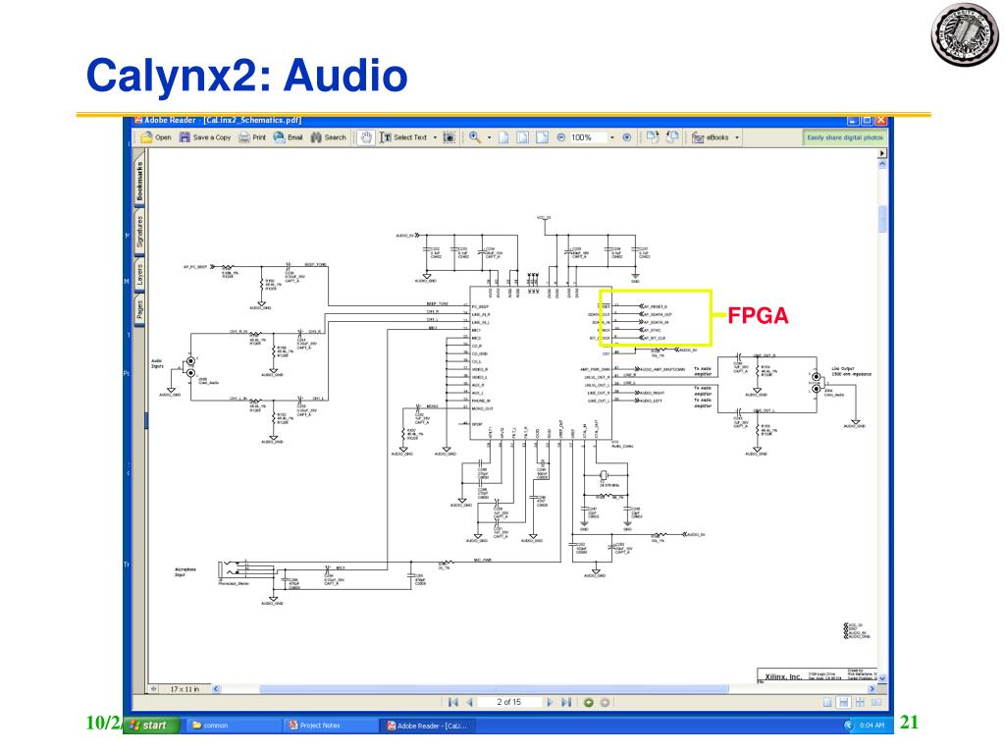Click the Open file toolbar button
This screenshot has height=754, width=1005.
[x=156, y=137]
